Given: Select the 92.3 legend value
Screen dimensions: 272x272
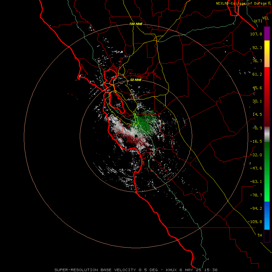Looking at the screenshot, I should tap(257, 47).
